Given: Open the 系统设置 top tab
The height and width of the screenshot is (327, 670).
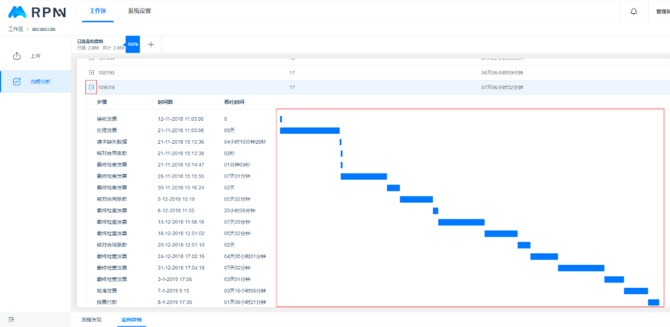Looking at the screenshot, I should pos(139,11).
